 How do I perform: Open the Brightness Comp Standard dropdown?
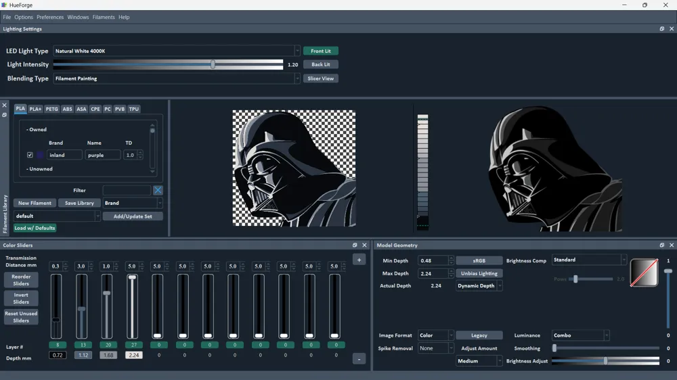[x=589, y=260]
